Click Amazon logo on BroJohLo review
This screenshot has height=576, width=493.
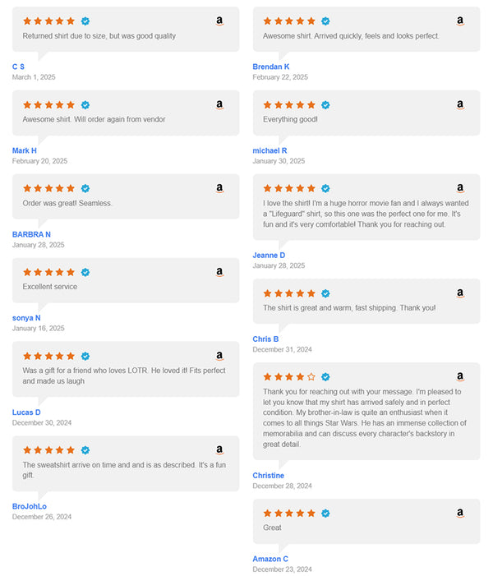pyautogui.click(x=219, y=450)
